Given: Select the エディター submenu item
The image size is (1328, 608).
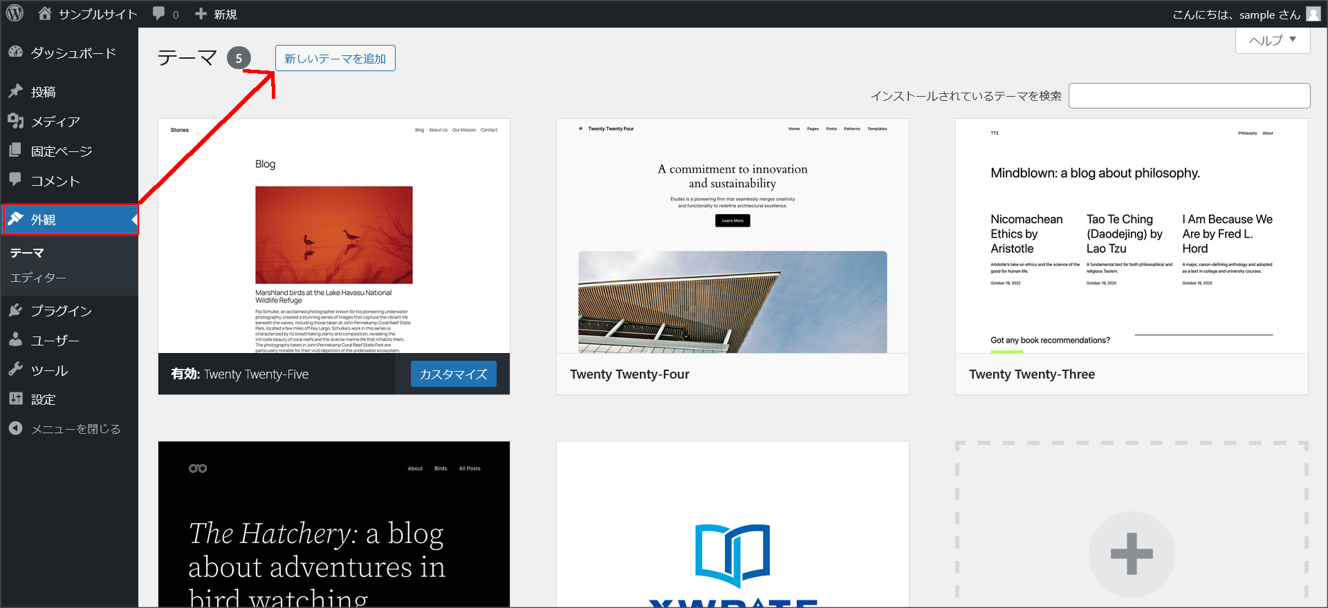Looking at the screenshot, I should click(38, 278).
